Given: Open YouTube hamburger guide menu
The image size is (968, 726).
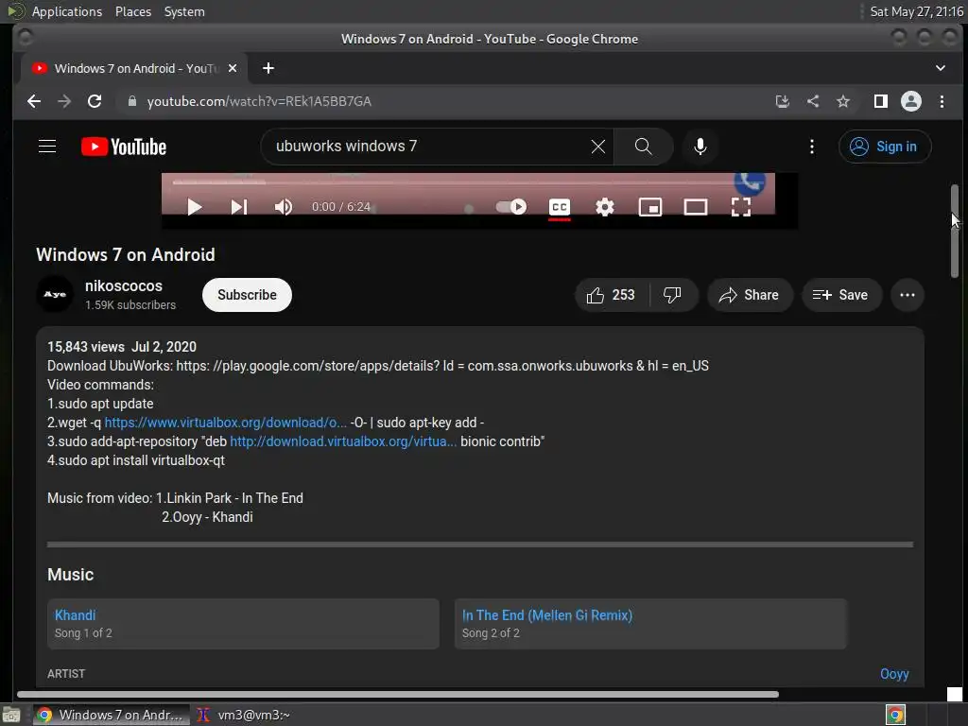Looking at the screenshot, I should (47, 147).
